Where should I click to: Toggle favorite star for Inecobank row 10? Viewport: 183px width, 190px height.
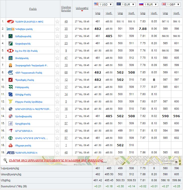point(57,87)
